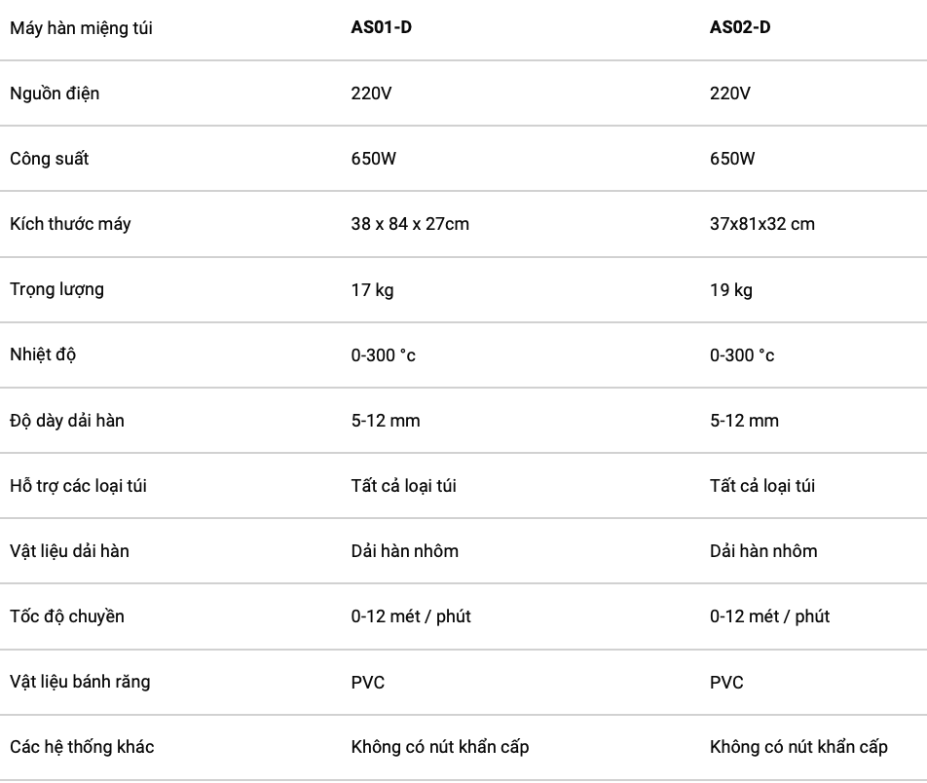Select the 37x81x32 cm dimension cell

click(762, 224)
